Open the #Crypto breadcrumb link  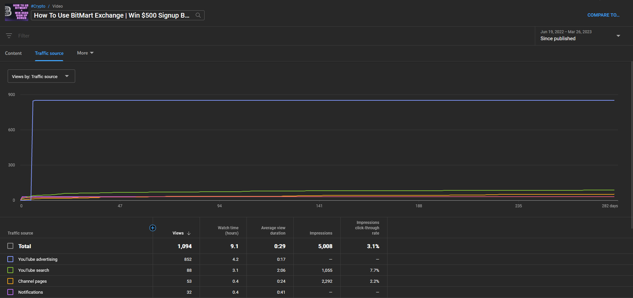pyautogui.click(x=38, y=6)
